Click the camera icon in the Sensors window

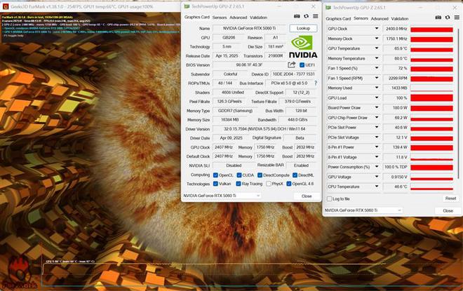click(438, 19)
